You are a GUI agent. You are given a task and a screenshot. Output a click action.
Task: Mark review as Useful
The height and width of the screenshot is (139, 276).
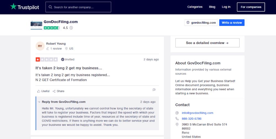point(43,91)
